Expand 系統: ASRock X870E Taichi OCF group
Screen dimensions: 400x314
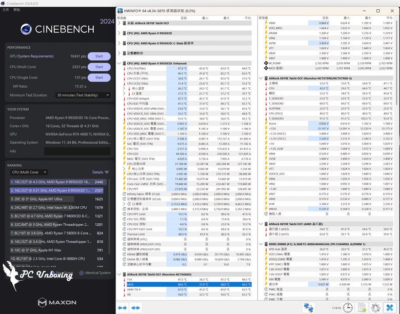(x=119, y=23)
